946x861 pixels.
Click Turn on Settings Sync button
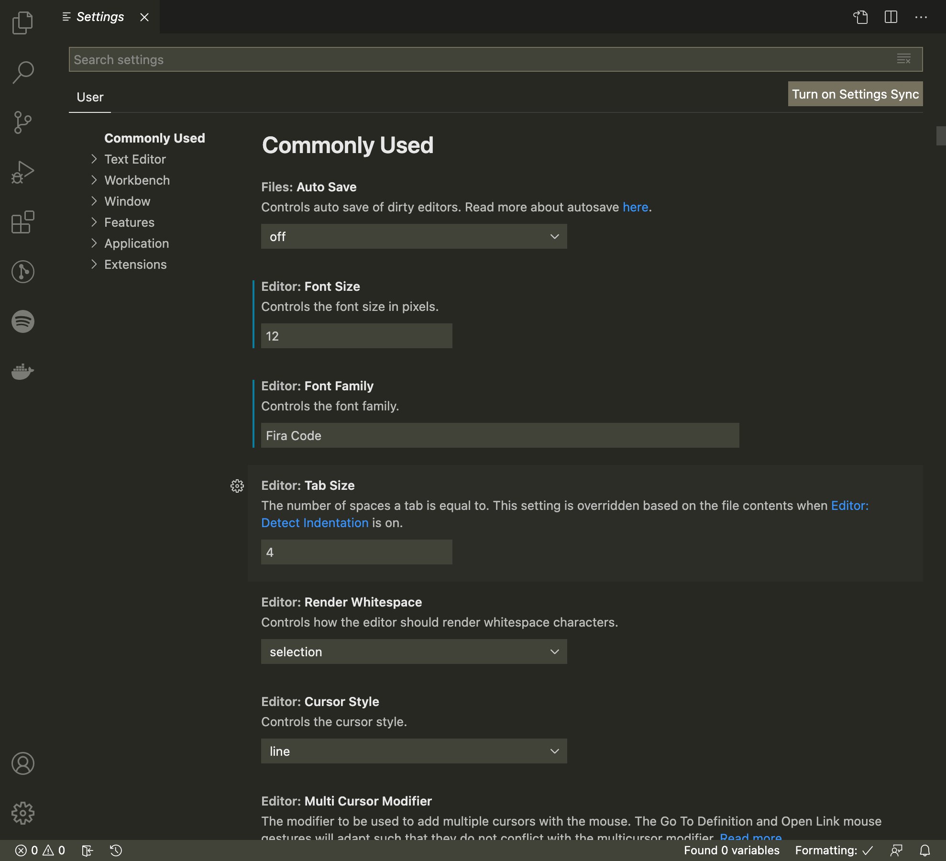point(855,94)
